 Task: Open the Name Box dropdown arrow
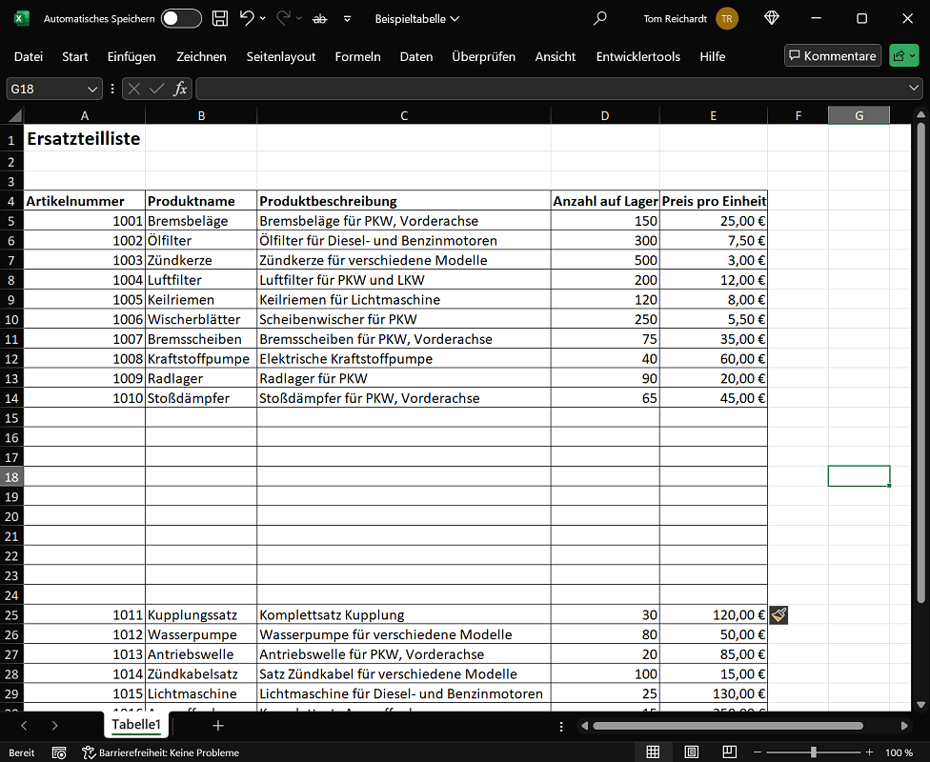pyautogui.click(x=91, y=89)
